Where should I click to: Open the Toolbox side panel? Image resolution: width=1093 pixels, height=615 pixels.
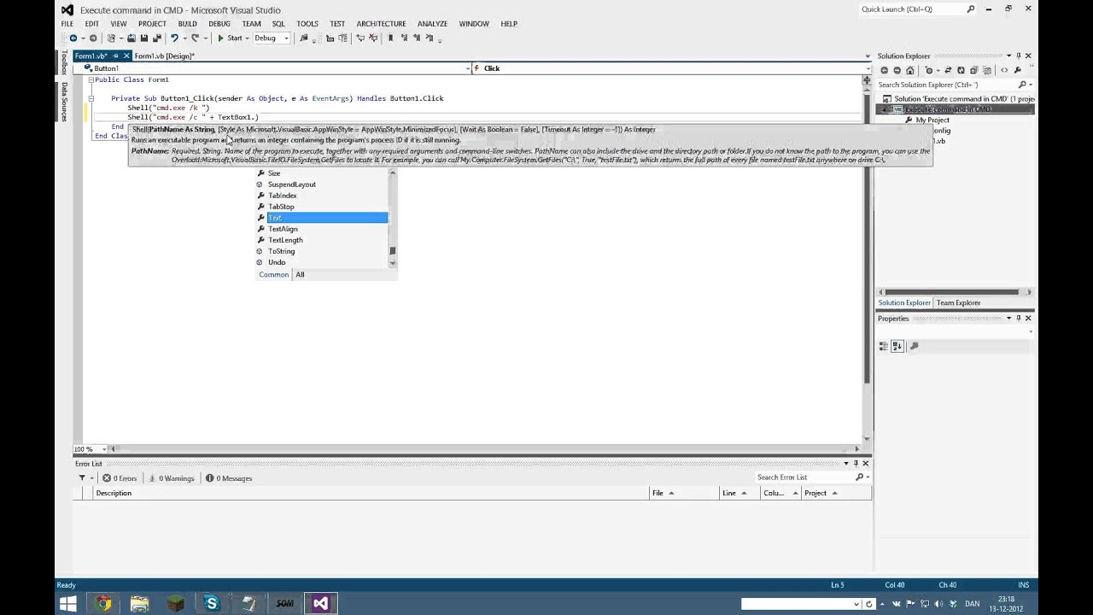pyautogui.click(x=64, y=62)
